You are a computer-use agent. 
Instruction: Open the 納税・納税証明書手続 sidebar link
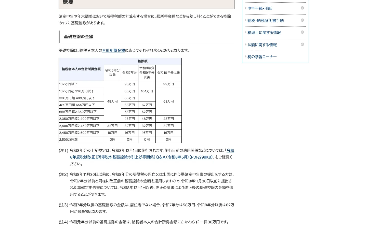click(266, 21)
